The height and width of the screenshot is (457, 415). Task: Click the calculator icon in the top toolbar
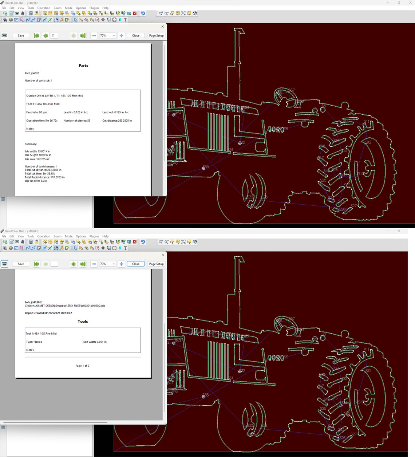pos(30,13)
